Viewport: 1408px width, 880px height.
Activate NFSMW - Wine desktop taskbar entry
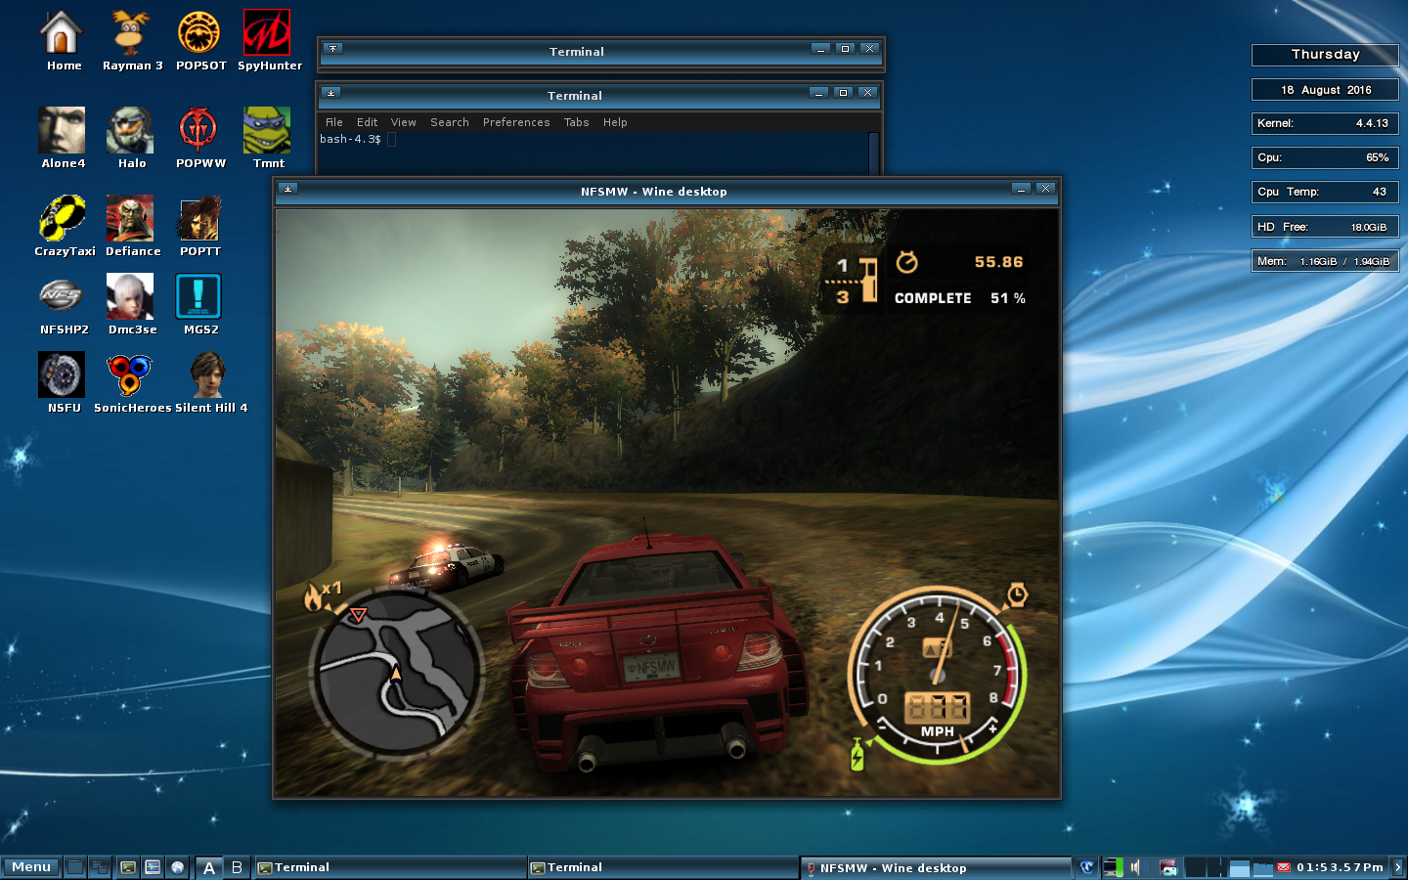[x=936, y=867]
